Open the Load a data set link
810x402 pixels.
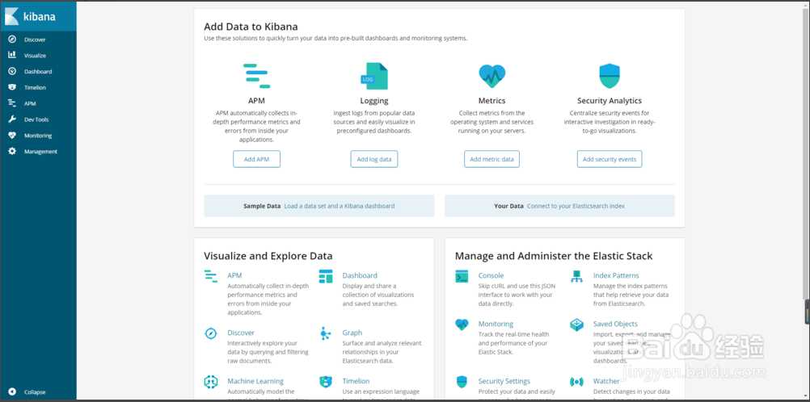[x=340, y=206]
